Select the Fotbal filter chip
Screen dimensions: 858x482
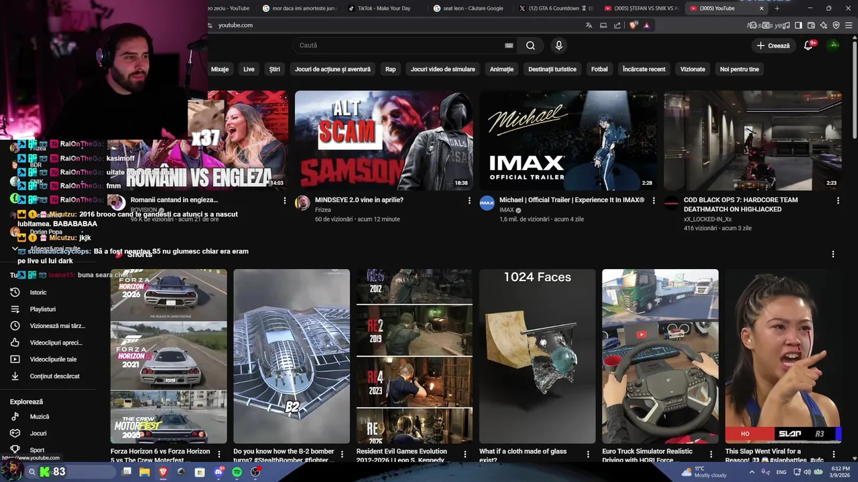[x=599, y=69]
